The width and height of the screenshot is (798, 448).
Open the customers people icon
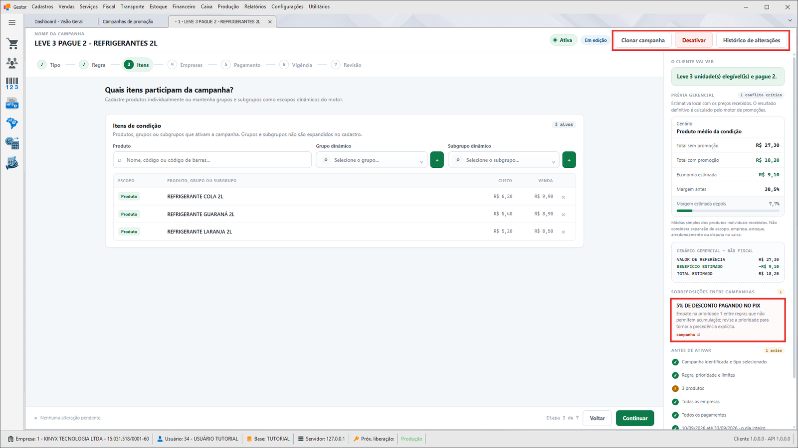point(12,63)
